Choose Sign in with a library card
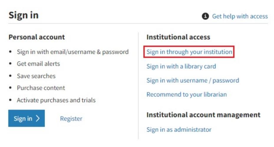Image resolution: width=274 pixels, height=147 pixels. click(x=181, y=66)
